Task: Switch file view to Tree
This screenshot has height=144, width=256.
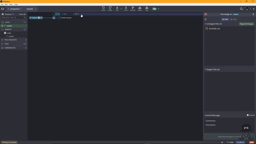Action: (234, 19)
